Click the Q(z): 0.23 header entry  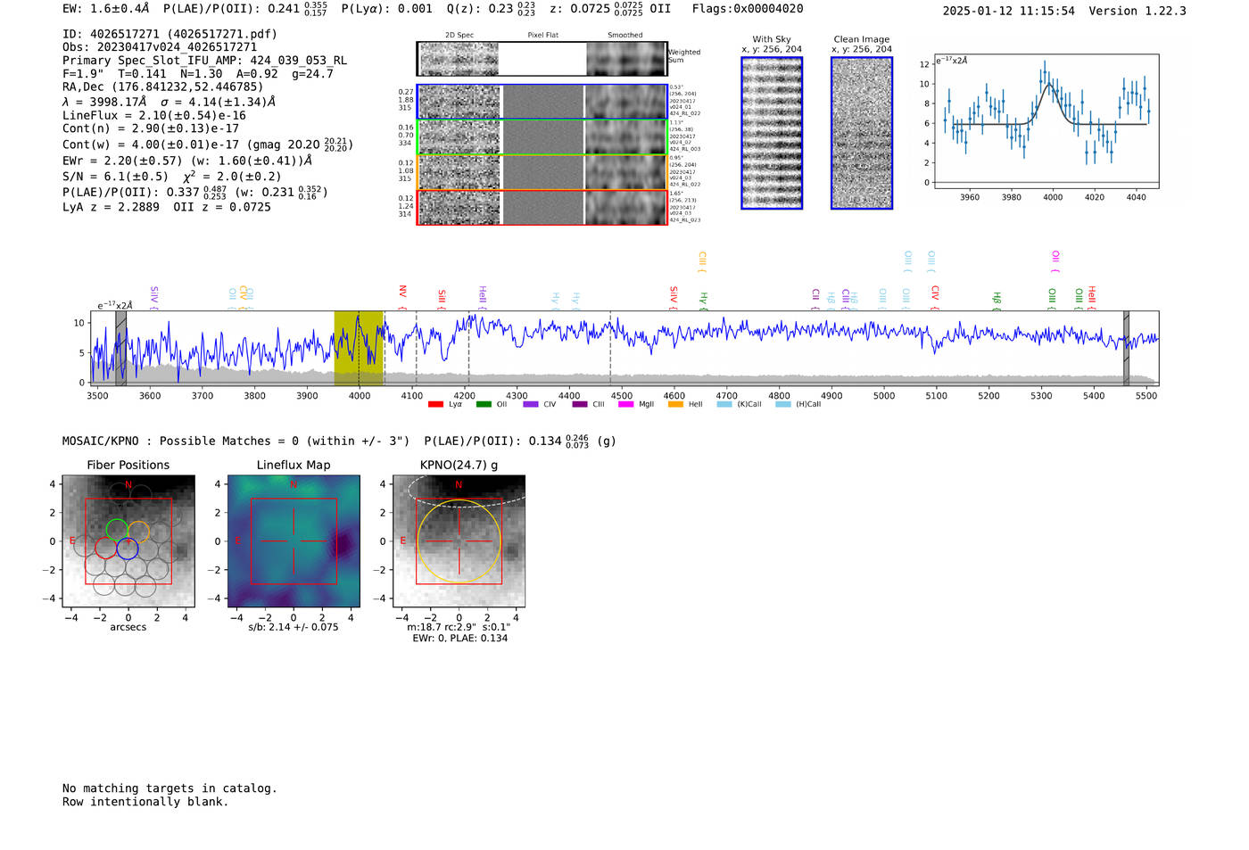pos(491,9)
